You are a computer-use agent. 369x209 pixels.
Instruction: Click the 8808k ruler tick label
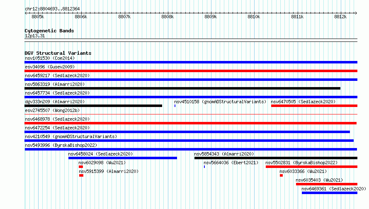(x=168, y=17)
